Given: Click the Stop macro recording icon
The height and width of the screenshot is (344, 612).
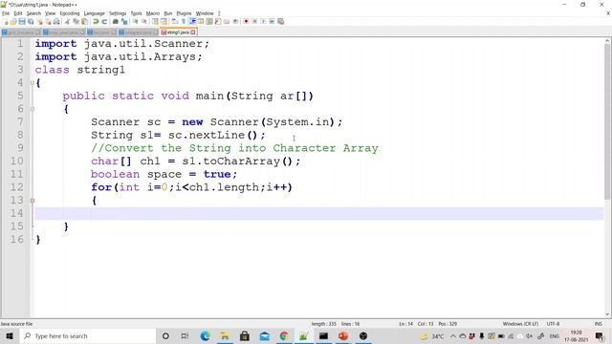Looking at the screenshot, I should pos(254,21).
